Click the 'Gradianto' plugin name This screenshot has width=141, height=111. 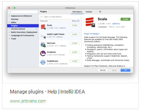point(51,52)
